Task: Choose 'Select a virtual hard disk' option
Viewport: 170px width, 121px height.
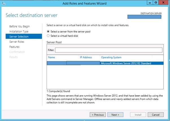Action: [x=48, y=36]
